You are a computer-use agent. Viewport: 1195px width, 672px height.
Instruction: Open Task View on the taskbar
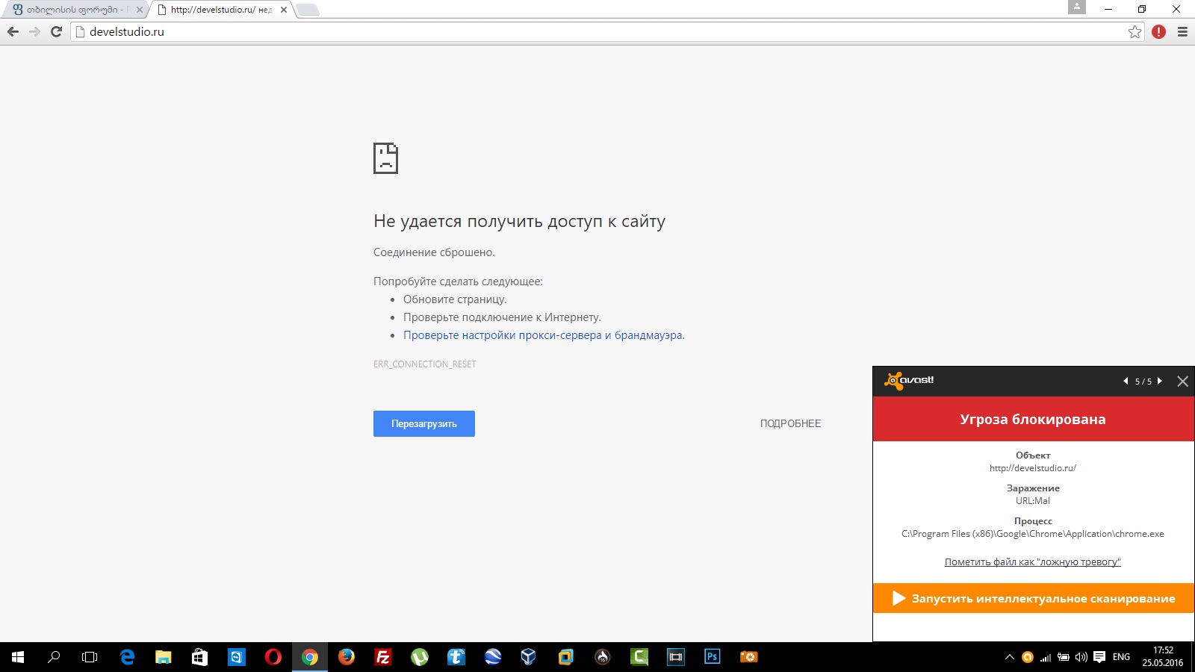point(90,657)
